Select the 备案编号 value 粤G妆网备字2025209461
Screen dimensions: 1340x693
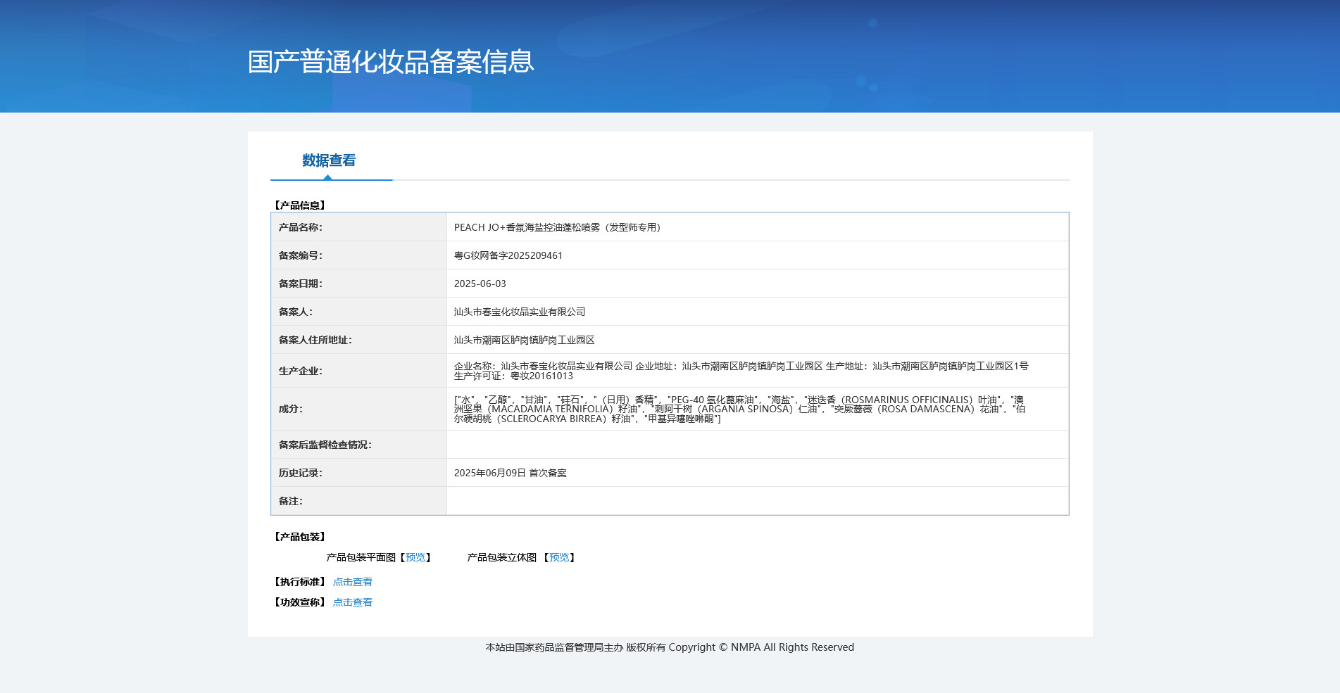pyautogui.click(x=508, y=255)
